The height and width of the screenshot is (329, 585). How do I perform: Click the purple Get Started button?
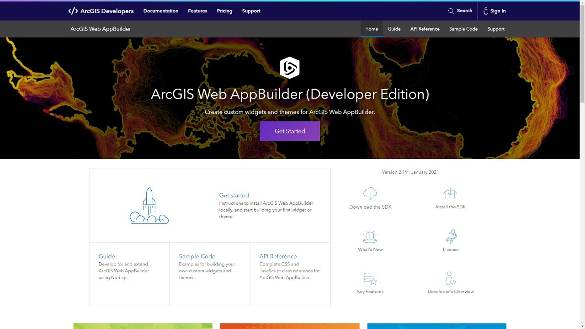point(290,131)
